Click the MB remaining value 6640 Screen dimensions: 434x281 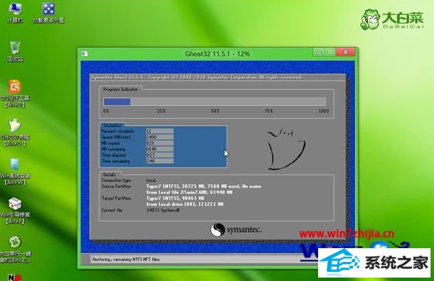pos(160,149)
